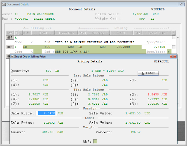187x146 pixels.
Task: Click Document Details window title icon
Action: [x=4, y=4]
